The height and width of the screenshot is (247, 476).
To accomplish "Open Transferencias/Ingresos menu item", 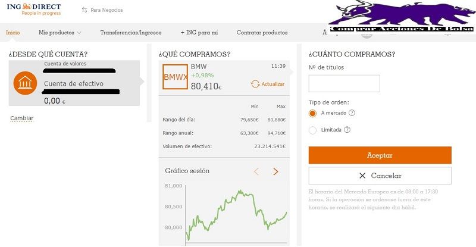I will click(131, 33).
